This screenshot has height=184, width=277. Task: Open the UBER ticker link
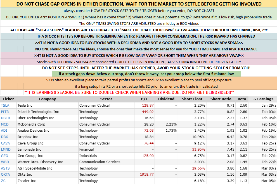tap(6, 118)
